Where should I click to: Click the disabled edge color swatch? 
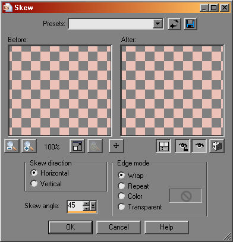(x=186, y=196)
